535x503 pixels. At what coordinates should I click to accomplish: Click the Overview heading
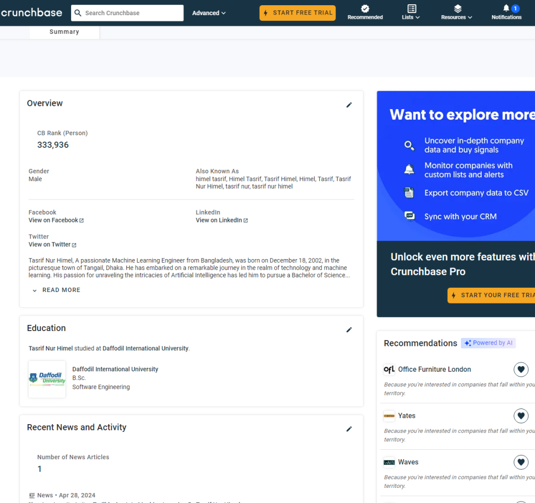pyautogui.click(x=45, y=103)
